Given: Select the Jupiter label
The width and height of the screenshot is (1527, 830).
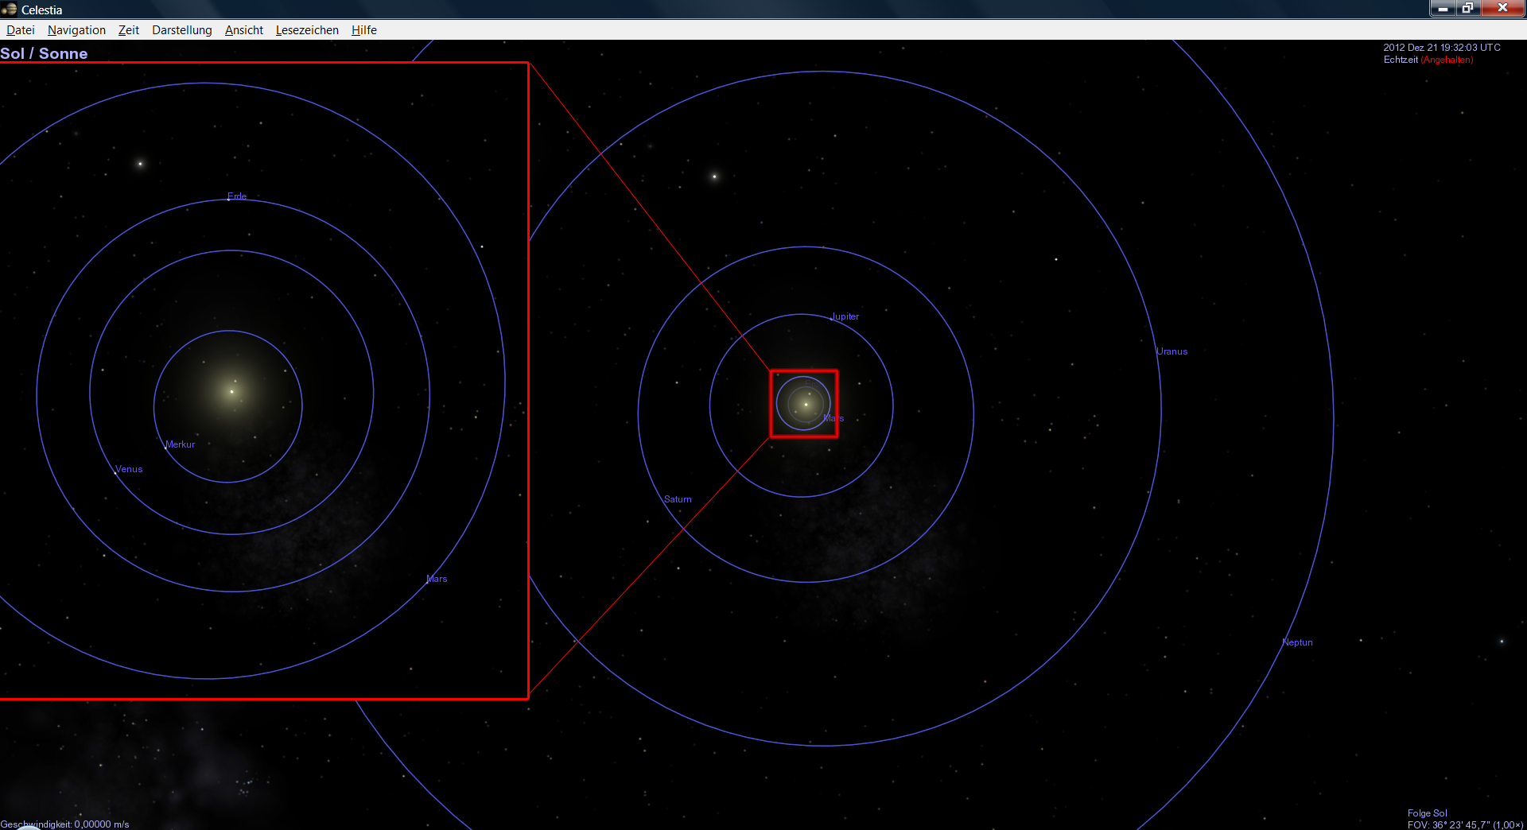Looking at the screenshot, I should tap(845, 316).
